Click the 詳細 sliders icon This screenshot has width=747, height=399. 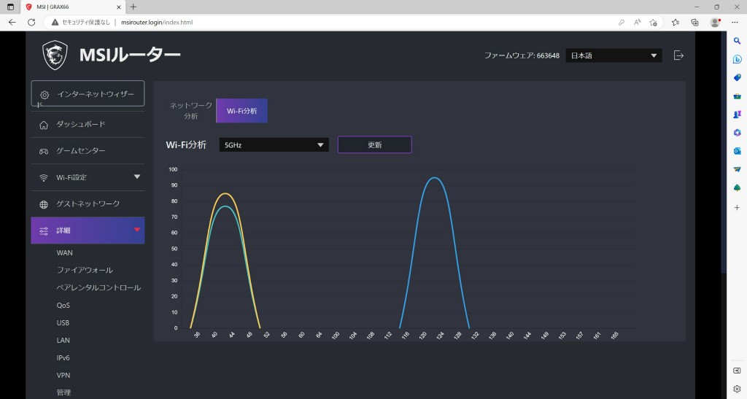click(x=44, y=231)
